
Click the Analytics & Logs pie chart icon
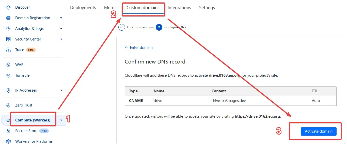8,29
